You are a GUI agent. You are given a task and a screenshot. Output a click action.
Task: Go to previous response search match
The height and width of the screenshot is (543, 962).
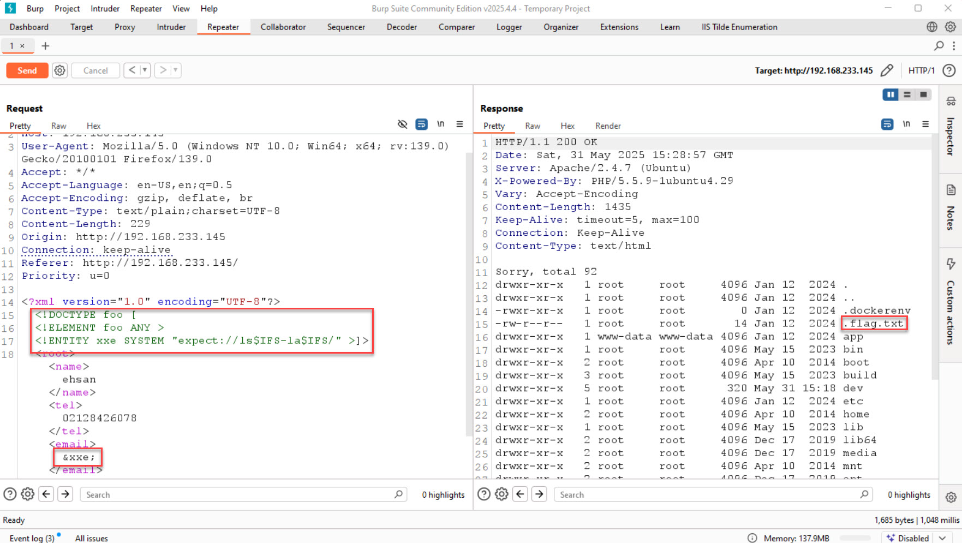click(x=521, y=494)
